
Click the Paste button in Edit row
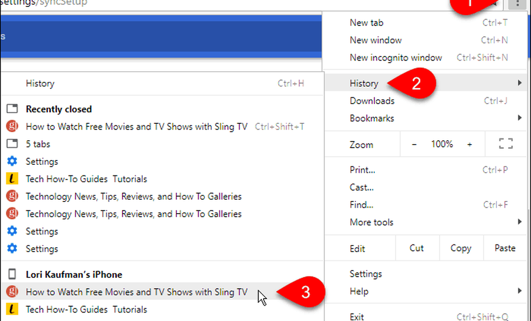504,248
